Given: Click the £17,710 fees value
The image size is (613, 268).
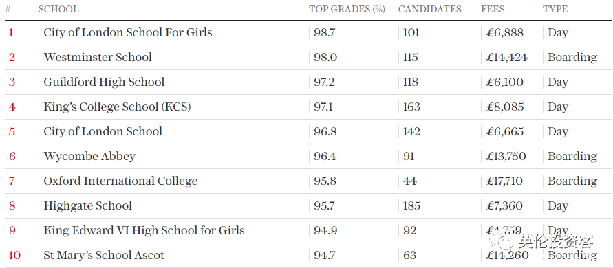Looking at the screenshot, I should click(x=505, y=181).
